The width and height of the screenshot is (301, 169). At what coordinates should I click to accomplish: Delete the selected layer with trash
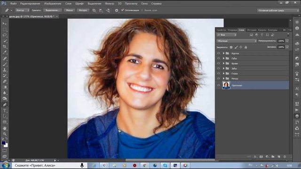[285, 157]
